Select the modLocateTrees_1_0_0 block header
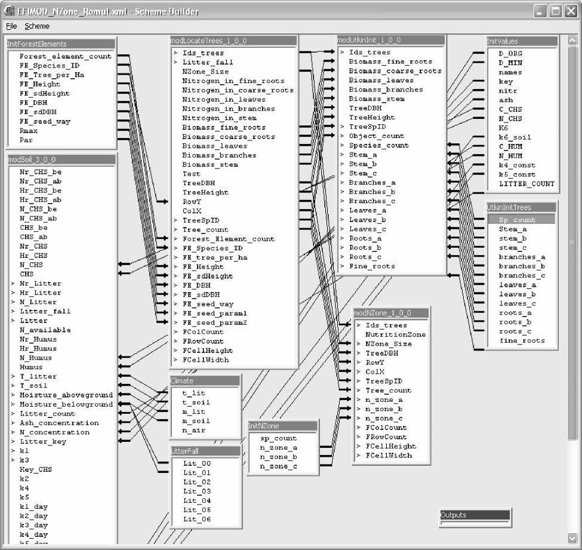The width and height of the screenshot is (582, 550). coord(233,41)
